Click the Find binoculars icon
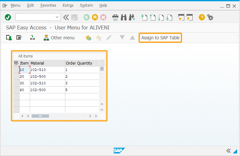The height and width of the screenshot is (156, 240). (124, 17)
